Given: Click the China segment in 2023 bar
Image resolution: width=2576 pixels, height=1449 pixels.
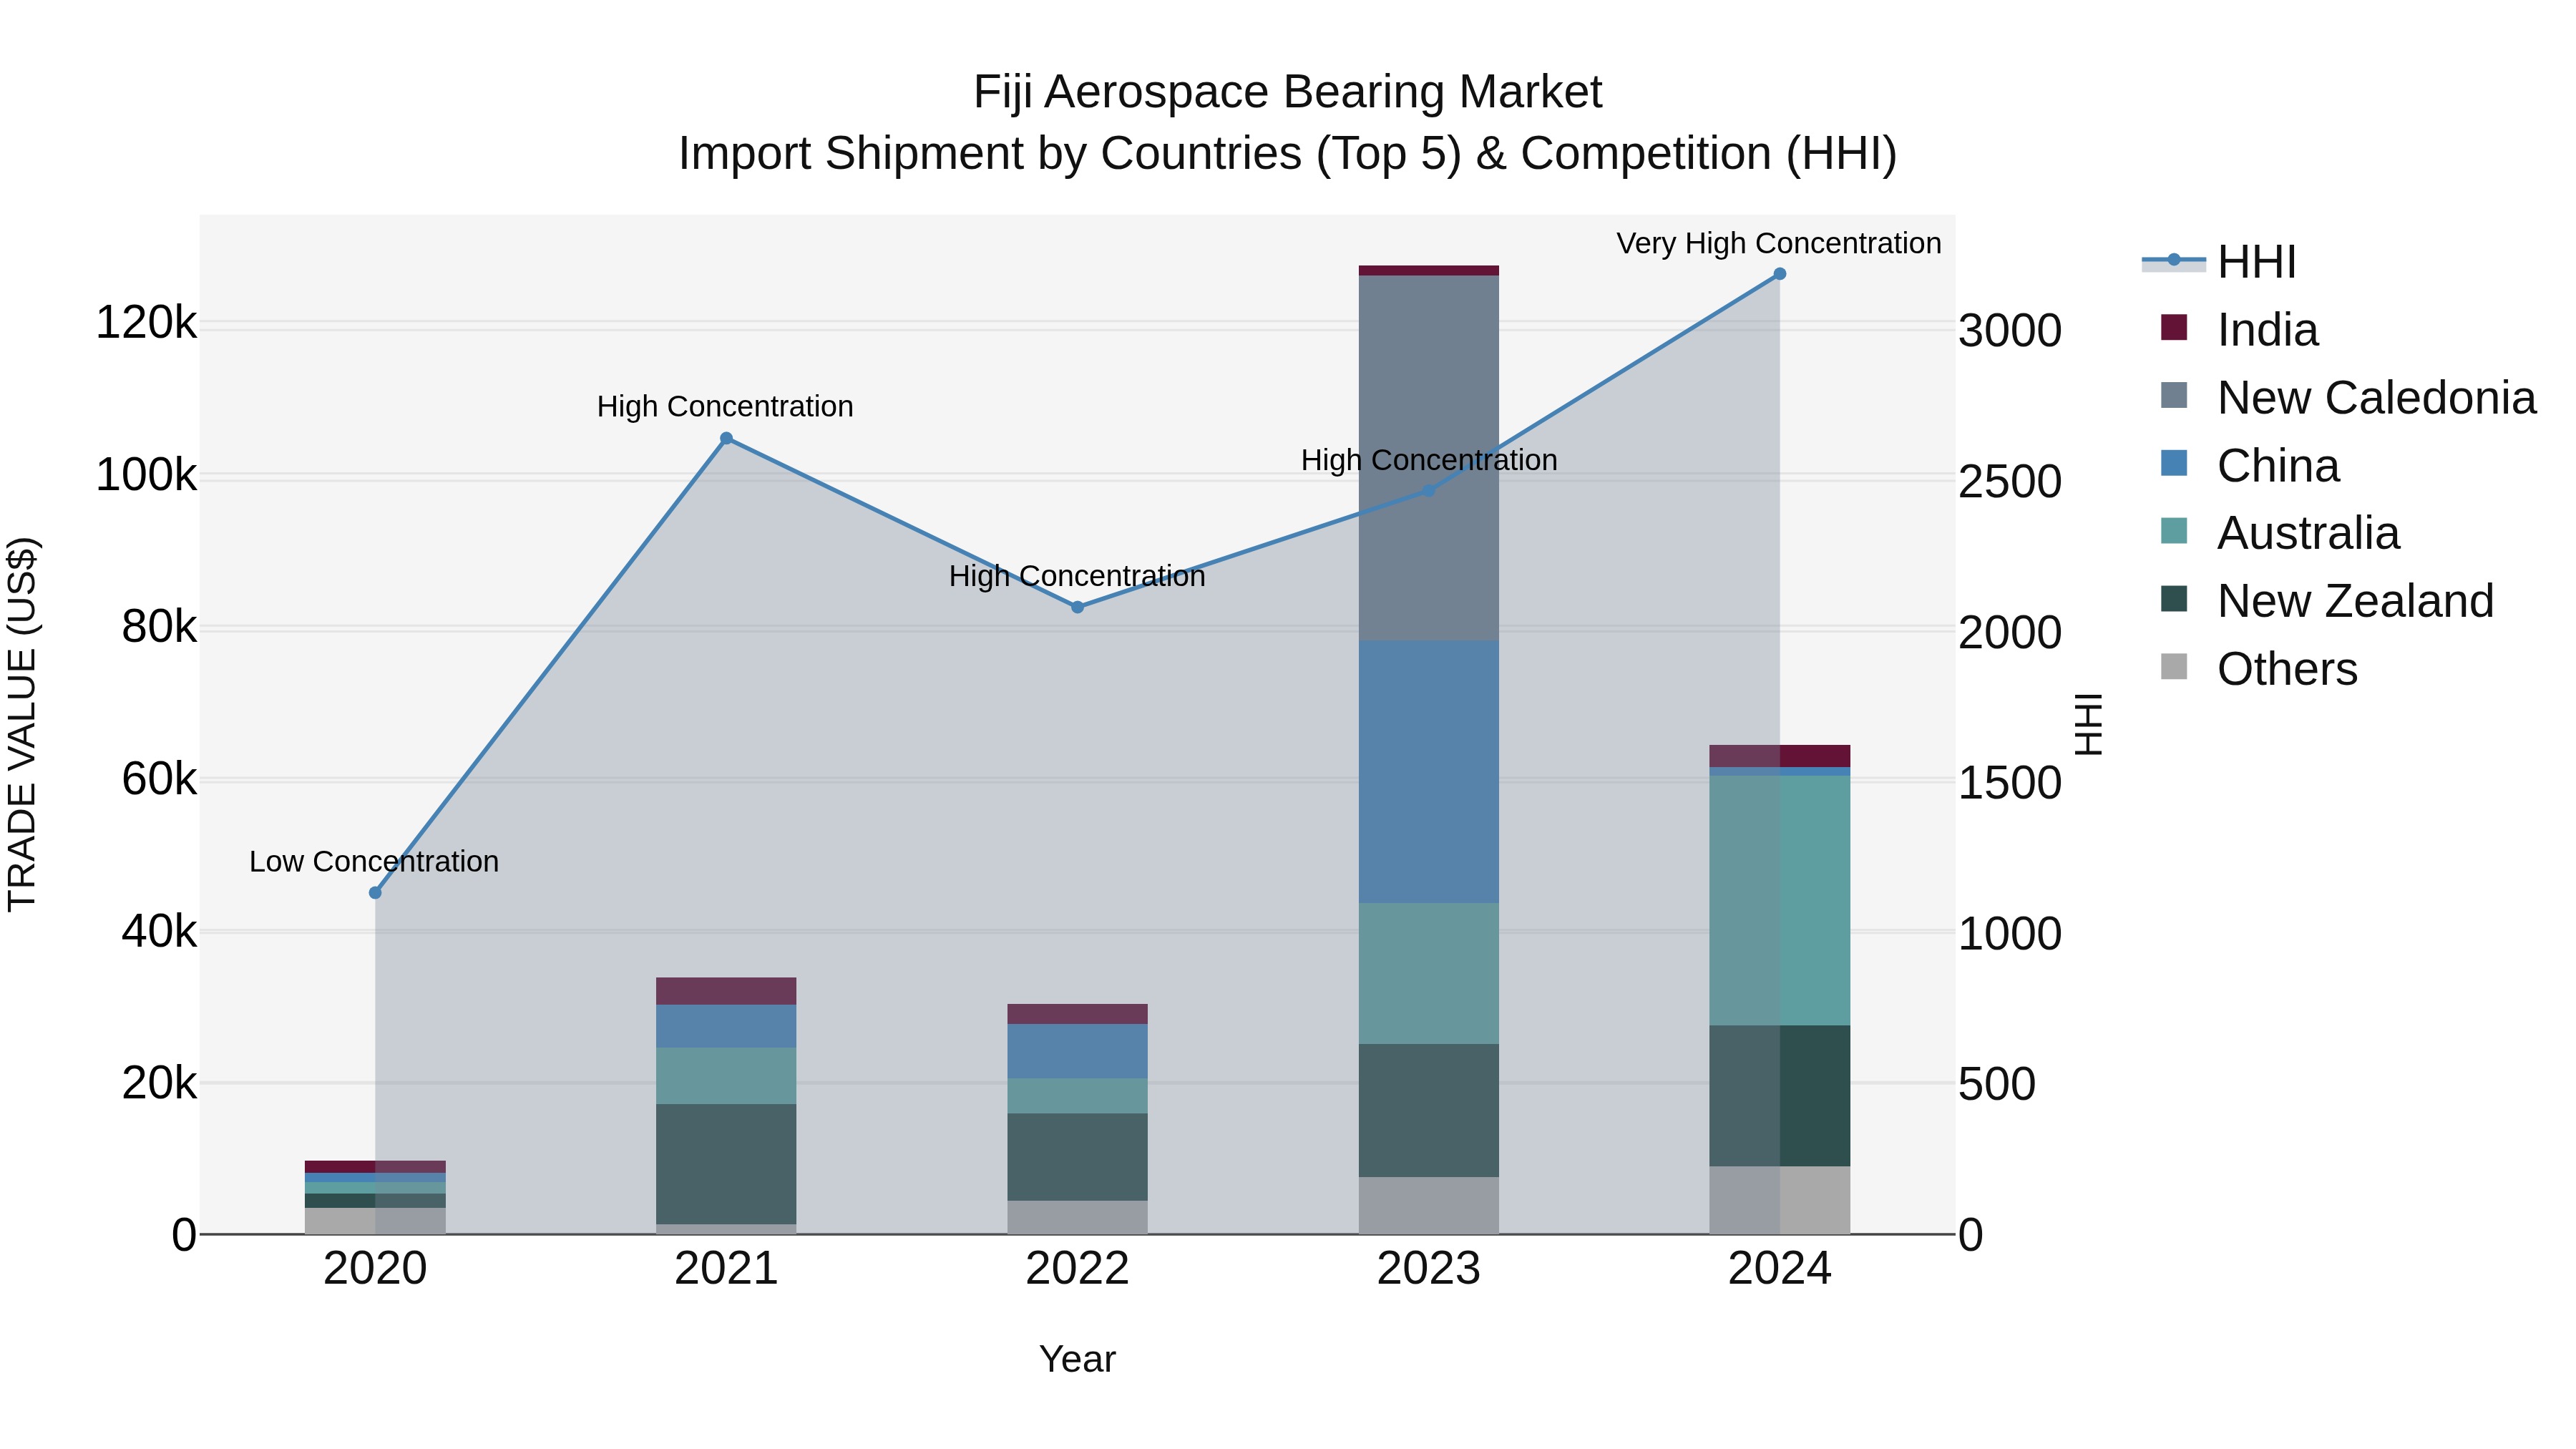Looking at the screenshot, I should [1429, 772].
